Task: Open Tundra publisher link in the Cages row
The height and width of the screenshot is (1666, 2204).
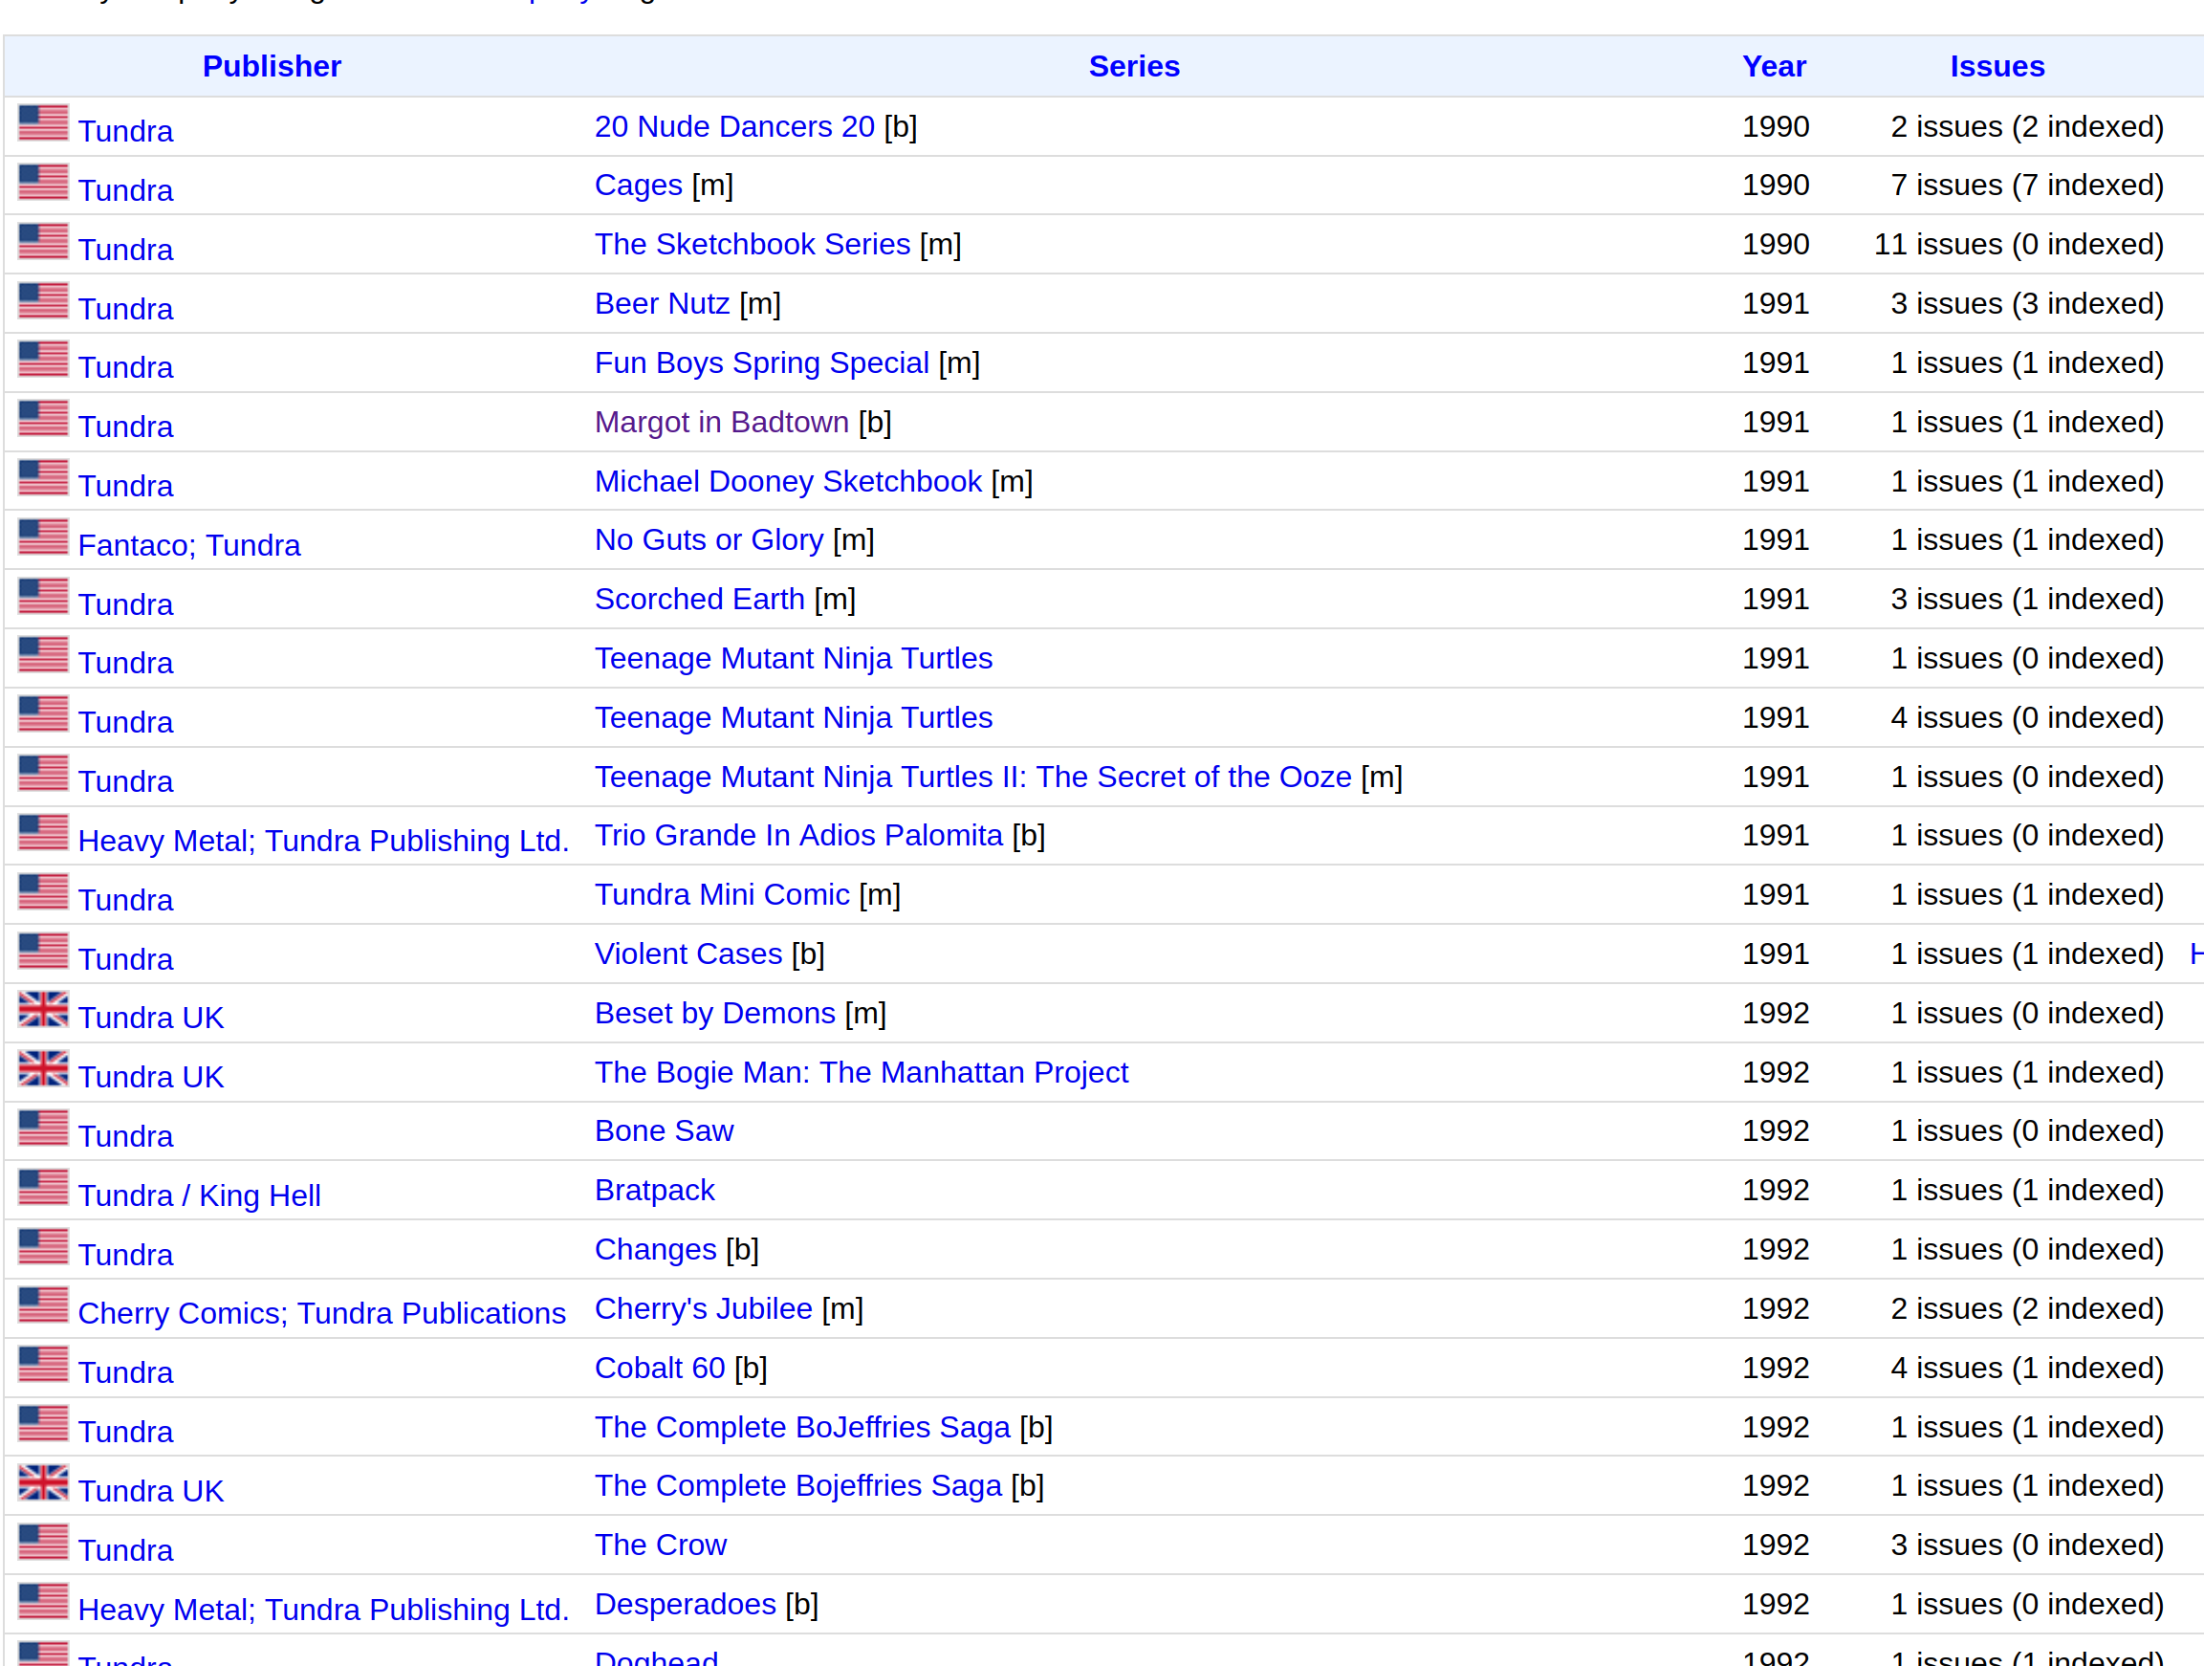Action: tap(125, 190)
